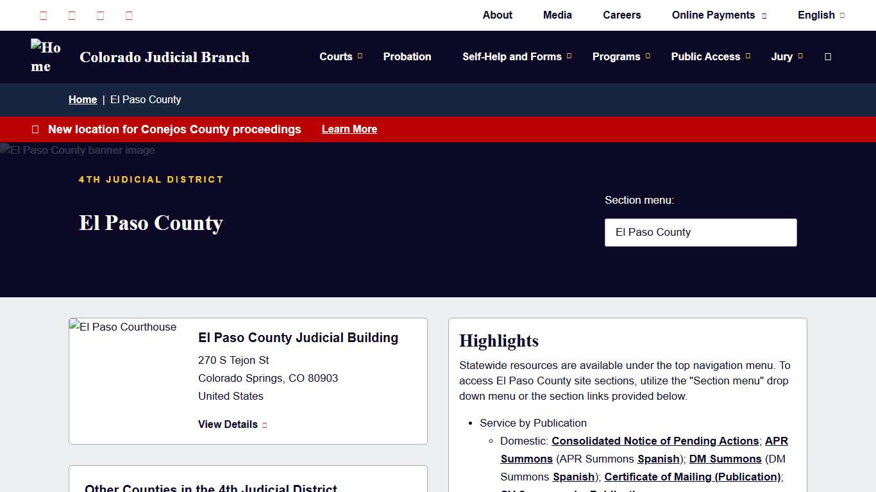The width and height of the screenshot is (876, 492).
Task: Open the Facebook social media icon
Action: [x=43, y=15]
